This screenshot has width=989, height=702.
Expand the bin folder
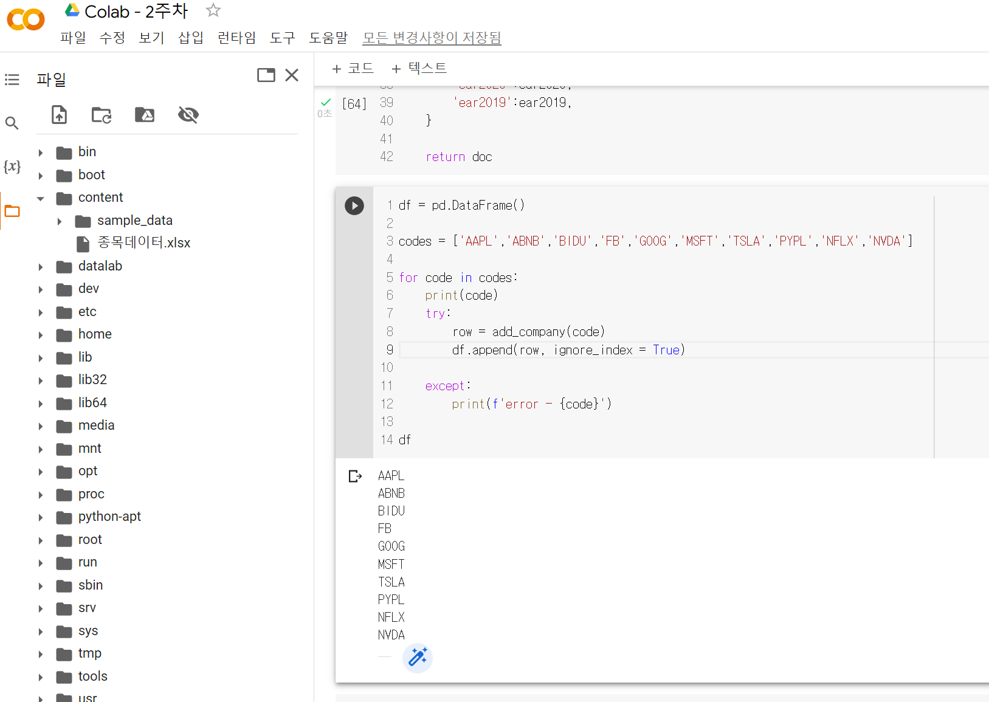[x=41, y=153]
